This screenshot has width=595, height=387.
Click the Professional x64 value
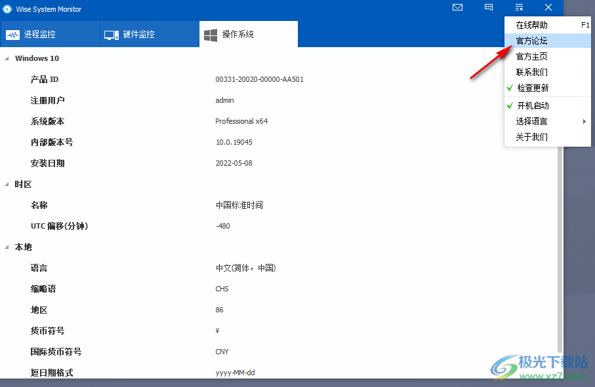[241, 121]
